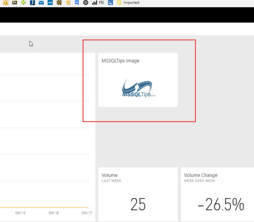Click the MSSQLTips logo image
Viewport: 254px width, 222px height.
[x=138, y=88]
